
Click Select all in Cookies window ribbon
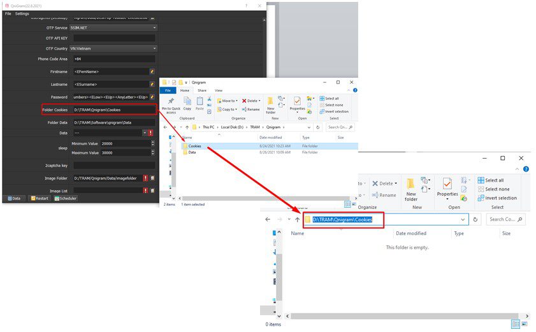click(x=491, y=180)
